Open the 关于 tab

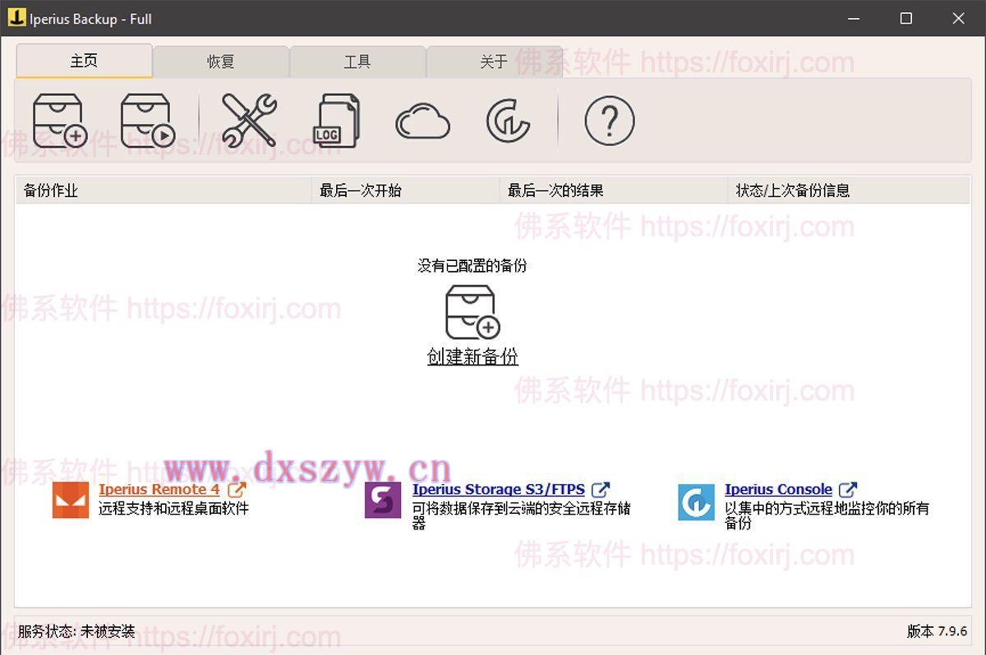coord(494,62)
